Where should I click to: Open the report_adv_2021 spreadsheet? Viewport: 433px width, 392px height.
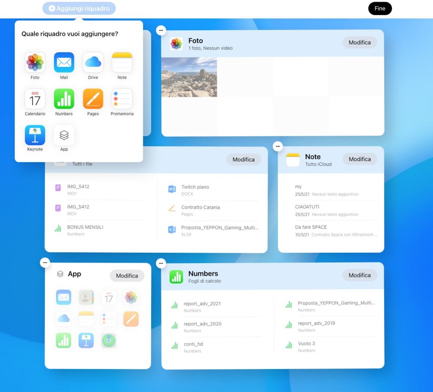[202, 304]
